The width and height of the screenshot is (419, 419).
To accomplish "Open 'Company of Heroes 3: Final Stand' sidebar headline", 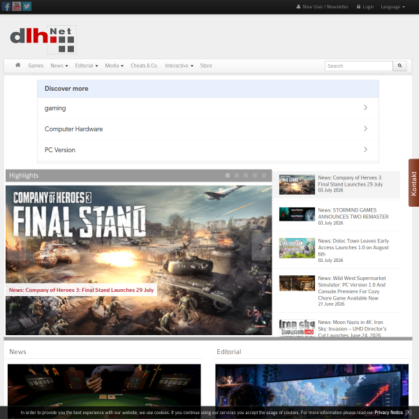I will (x=350, y=181).
